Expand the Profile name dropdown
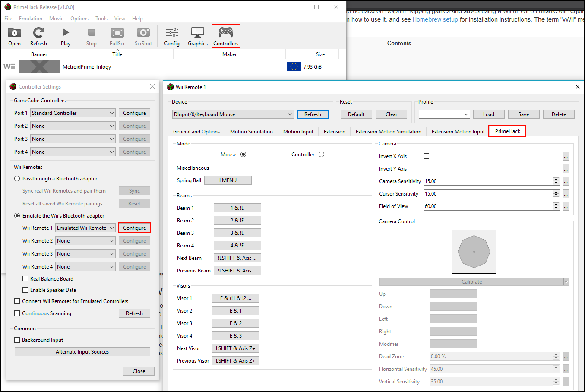 444,114
